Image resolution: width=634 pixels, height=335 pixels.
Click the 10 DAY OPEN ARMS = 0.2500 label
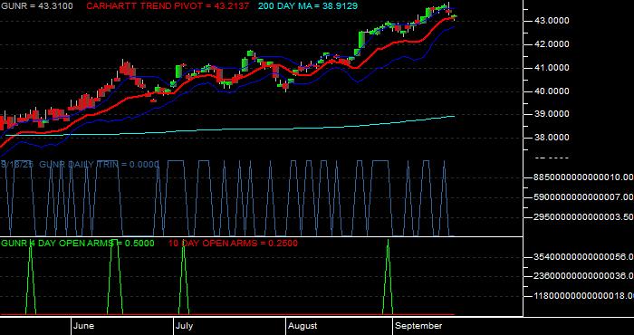pyautogui.click(x=233, y=244)
